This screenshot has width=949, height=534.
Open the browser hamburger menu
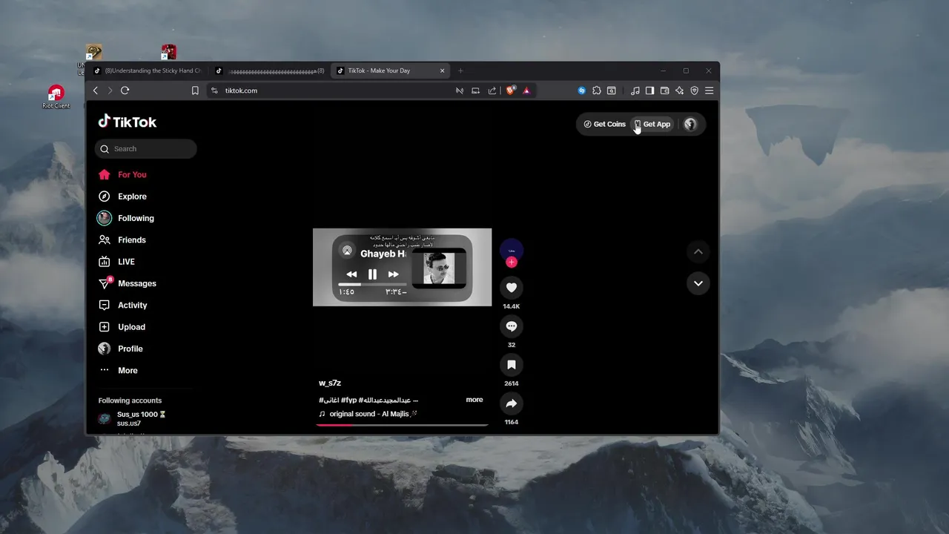point(710,90)
